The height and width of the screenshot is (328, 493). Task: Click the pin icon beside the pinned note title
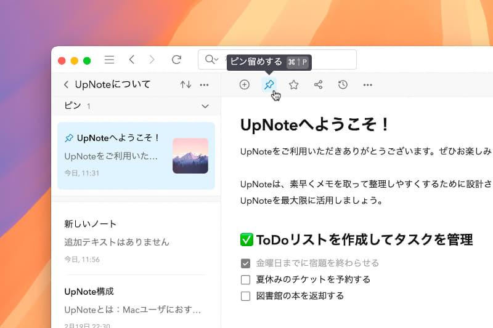(x=69, y=138)
